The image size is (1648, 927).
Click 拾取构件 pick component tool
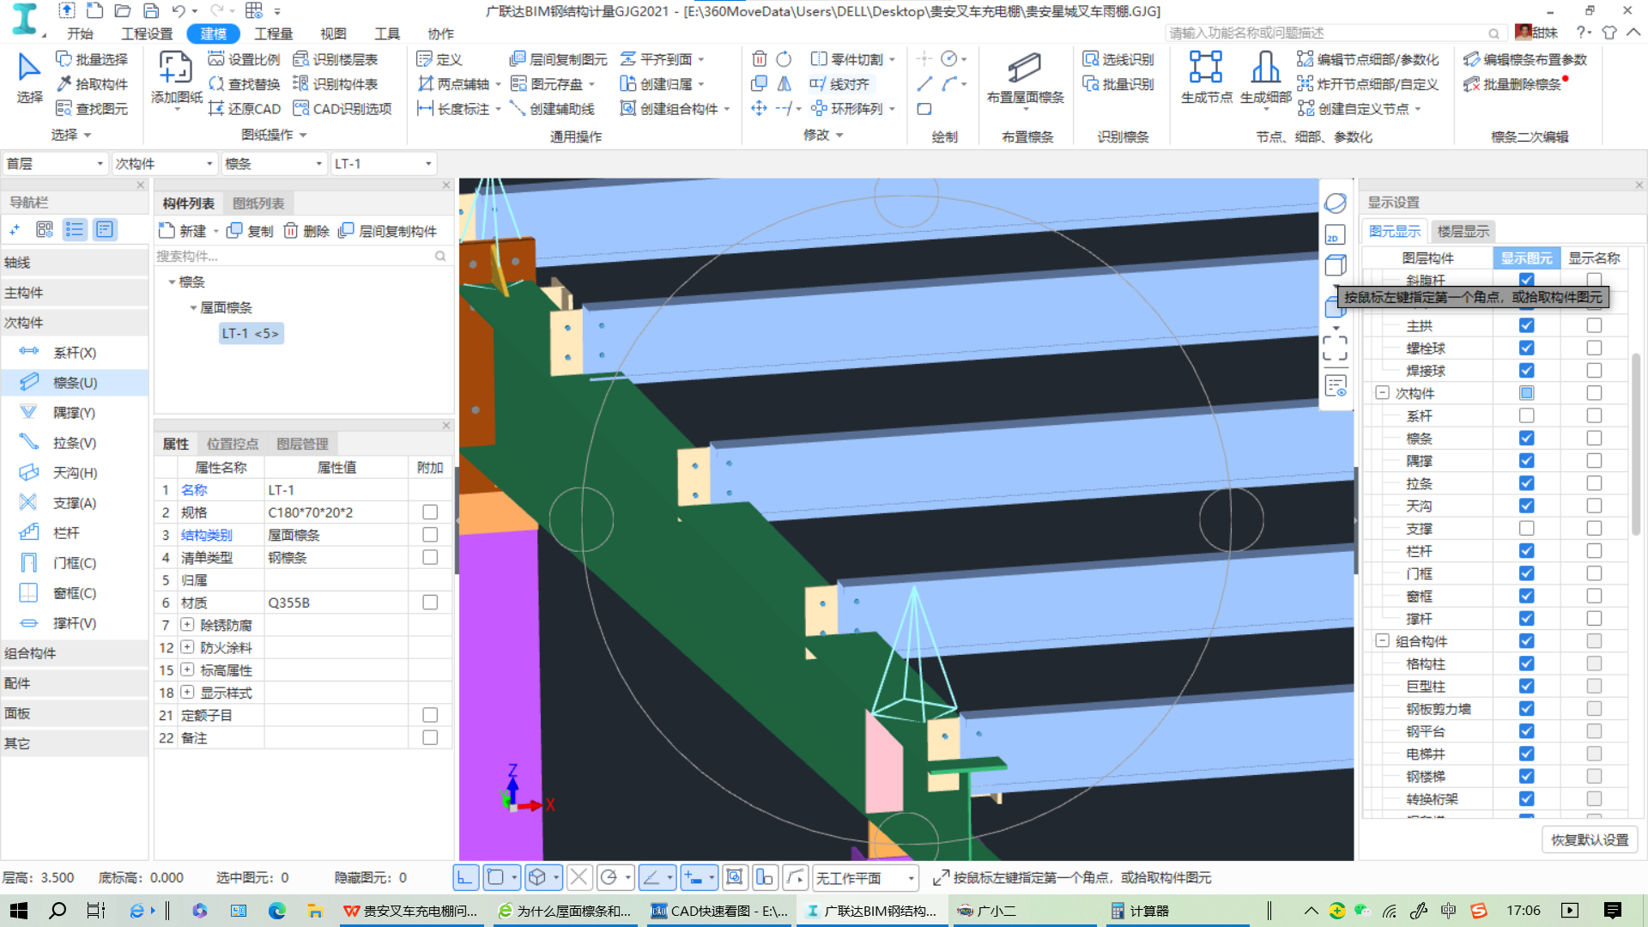coord(92,84)
